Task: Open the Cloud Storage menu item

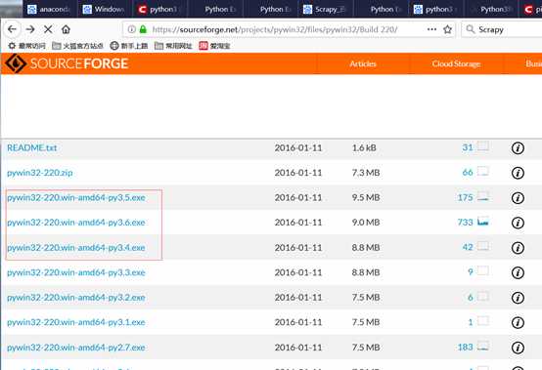Action: [456, 63]
